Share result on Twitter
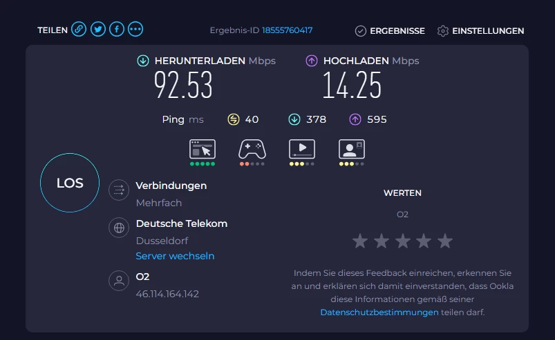Screen dimensions: 555x340 (98, 29)
